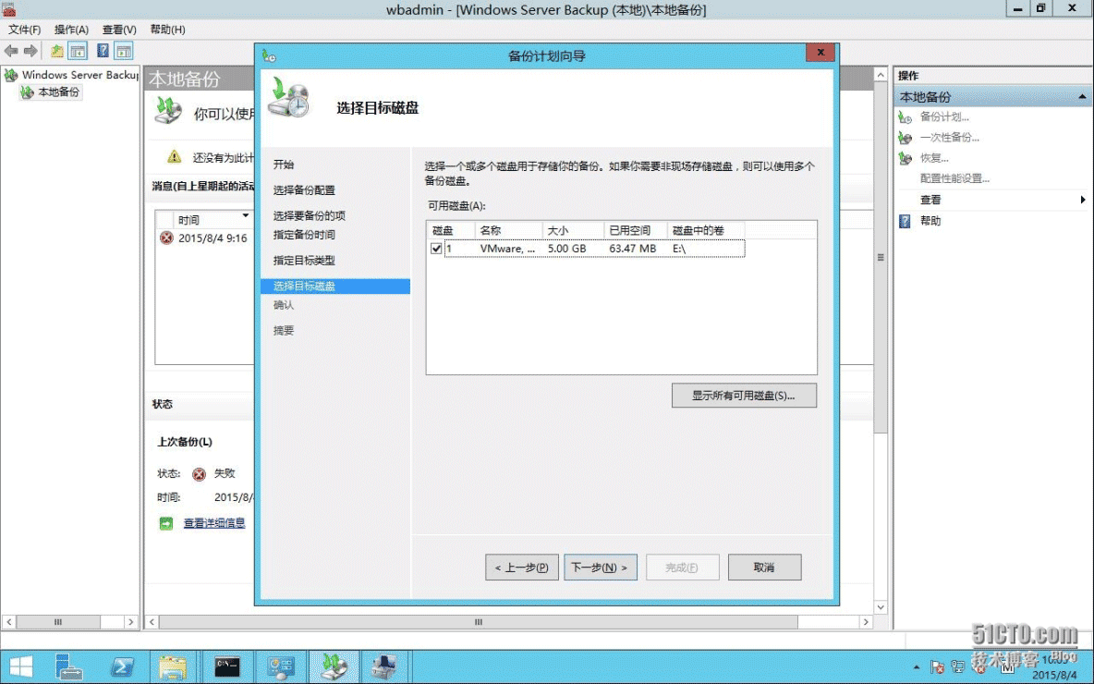Viewport: 1094px width, 684px height.
Task: Click the help icon in the MMC toolbar
Action: point(103,51)
